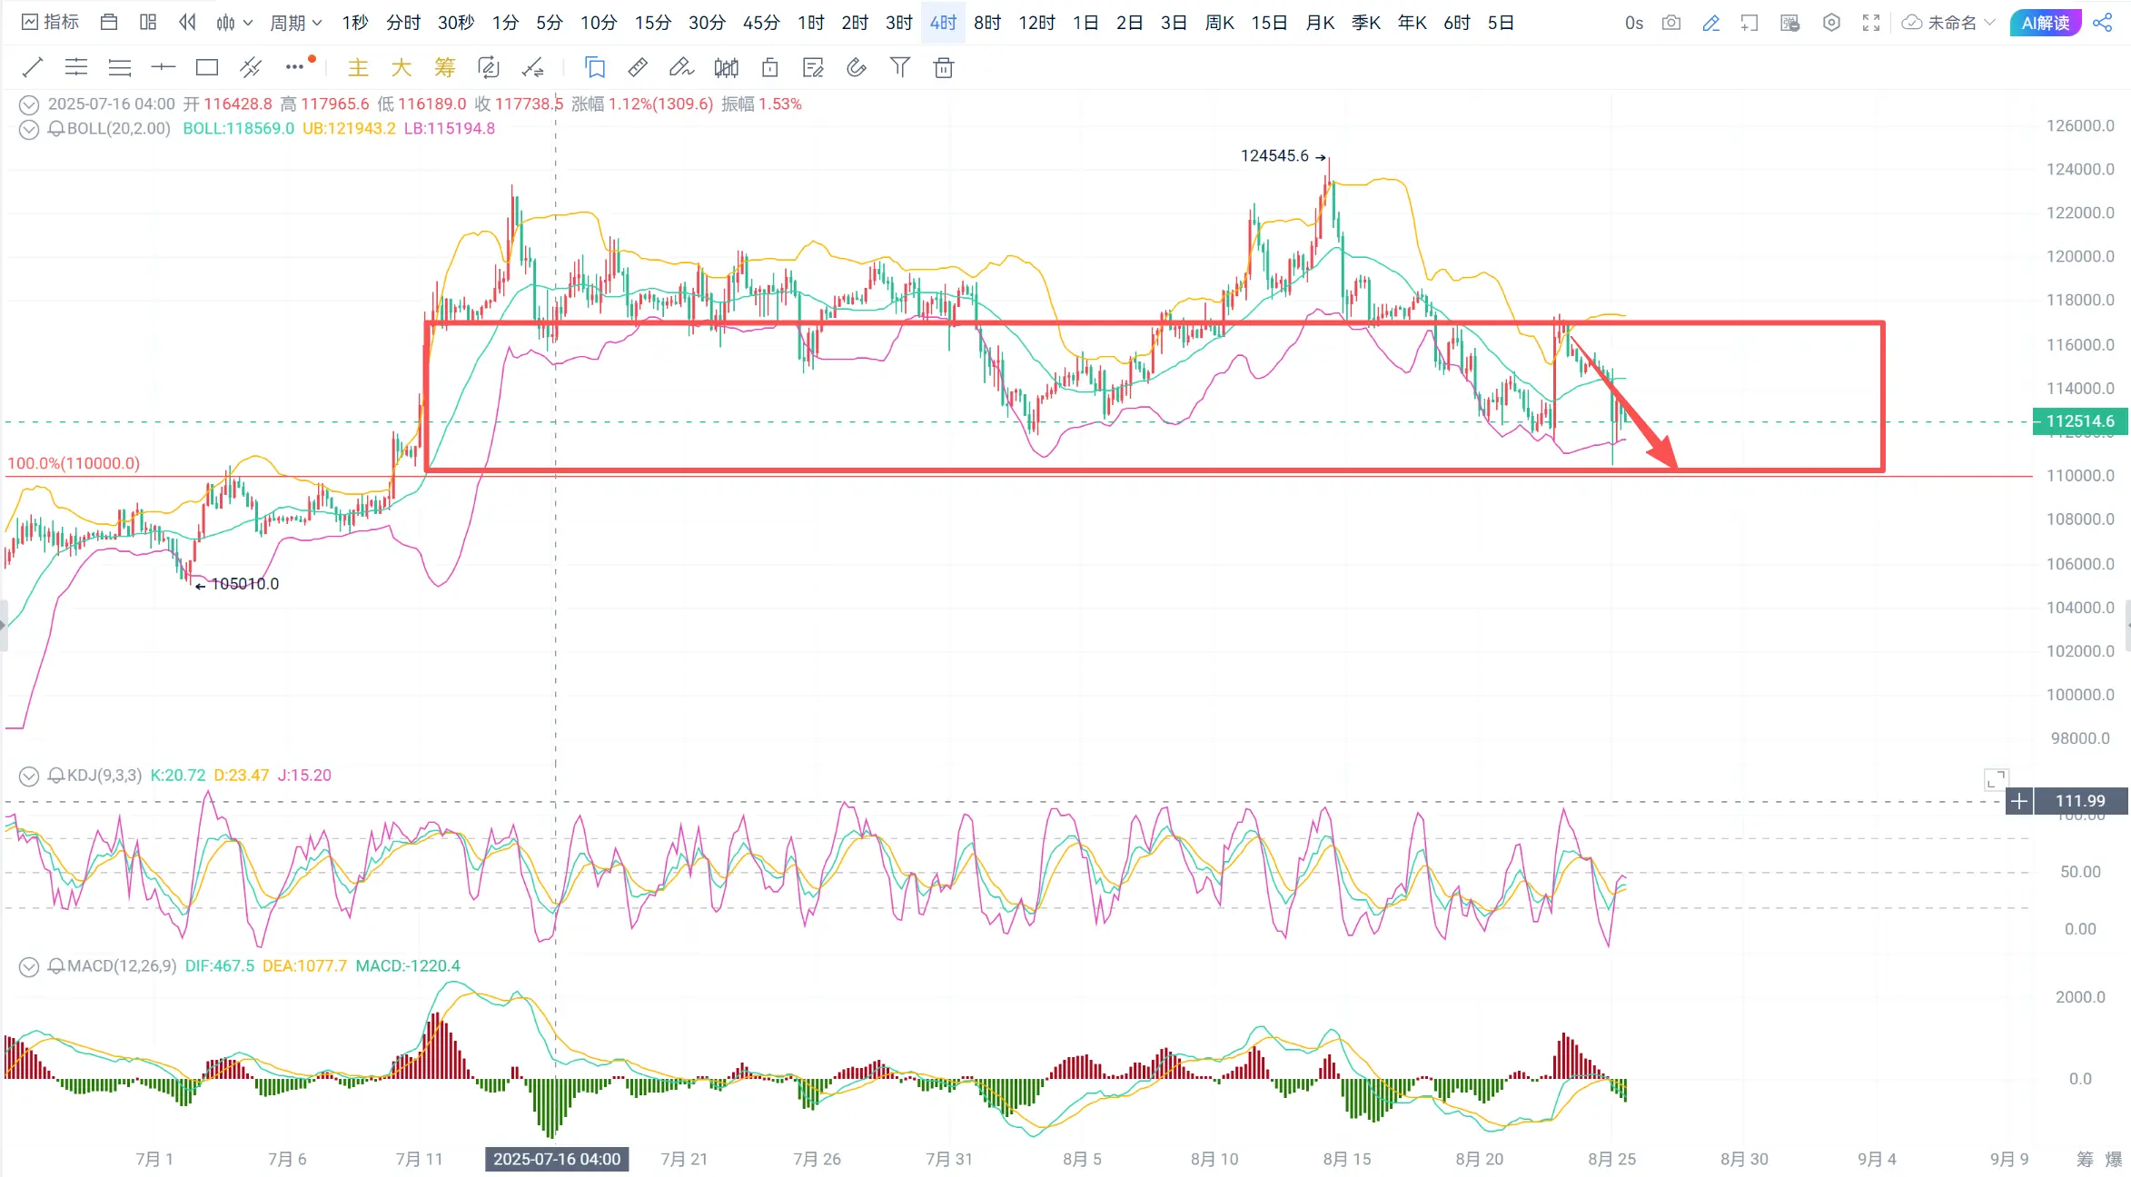Select the rectangle drawing tool

207,67
